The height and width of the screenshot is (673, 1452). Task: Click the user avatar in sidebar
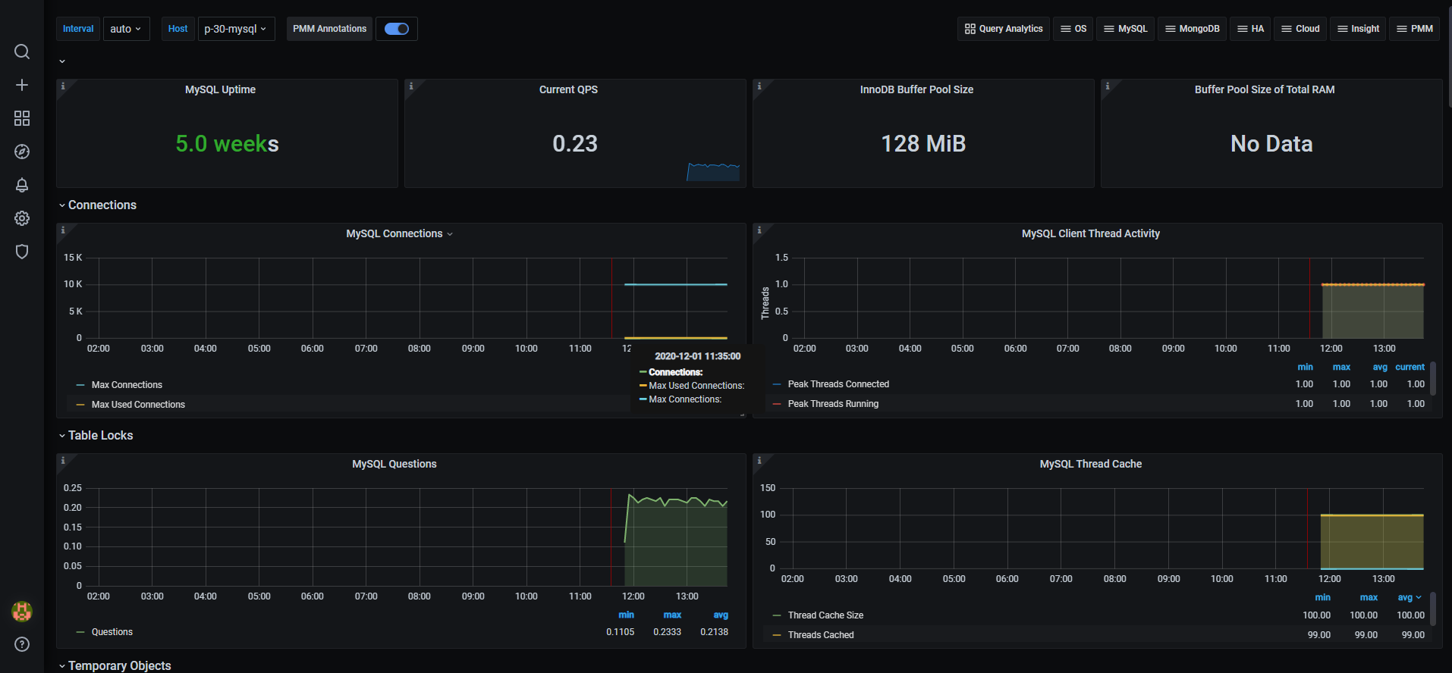tap(22, 611)
